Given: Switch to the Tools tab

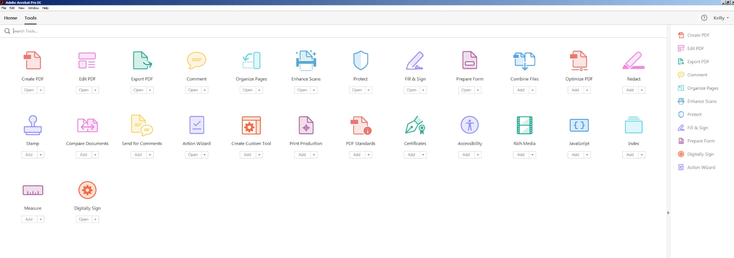Looking at the screenshot, I should click(x=31, y=18).
